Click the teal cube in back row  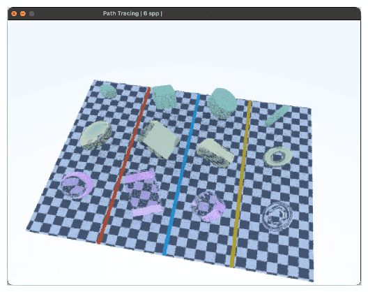(x=164, y=96)
